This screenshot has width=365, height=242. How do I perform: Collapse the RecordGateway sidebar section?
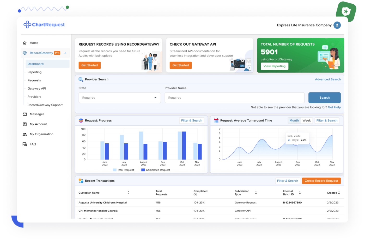[65, 53]
